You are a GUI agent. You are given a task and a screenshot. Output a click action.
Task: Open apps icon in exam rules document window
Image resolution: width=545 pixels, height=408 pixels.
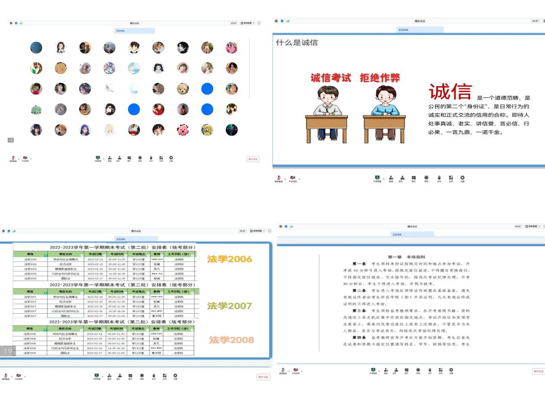pos(441,370)
